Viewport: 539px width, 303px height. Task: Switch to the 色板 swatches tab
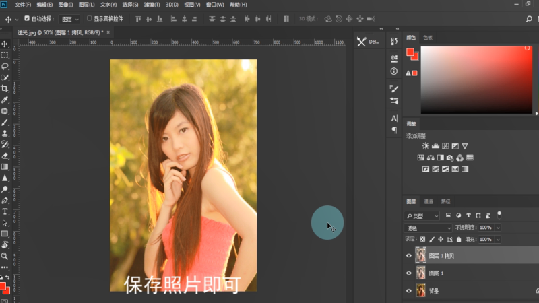tap(428, 38)
